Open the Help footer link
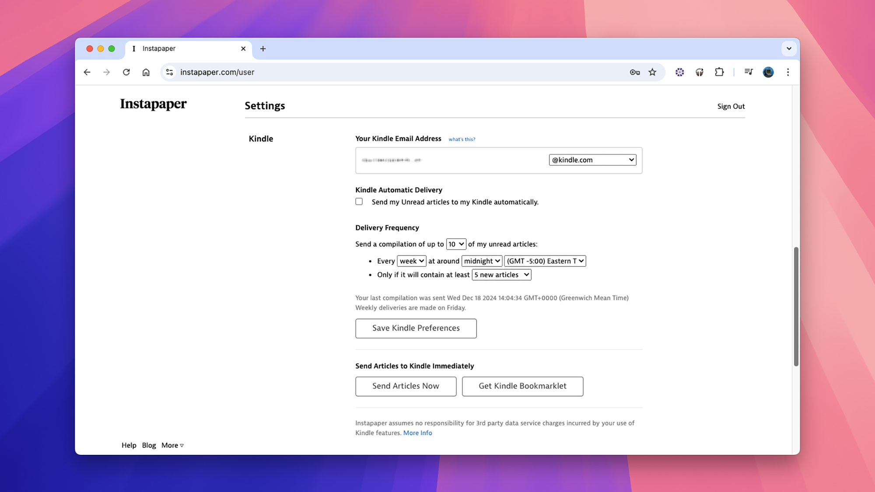The image size is (875, 492). (129, 445)
